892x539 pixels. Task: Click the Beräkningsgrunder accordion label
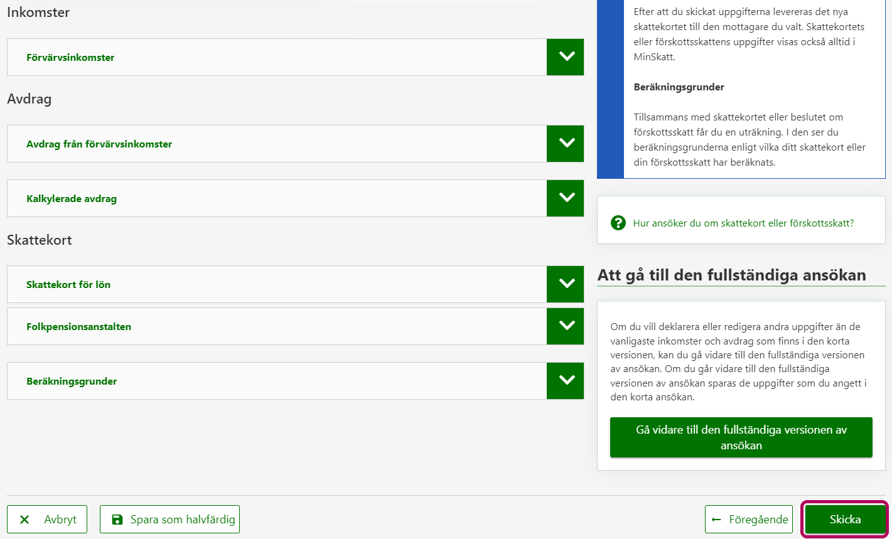point(72,382)
